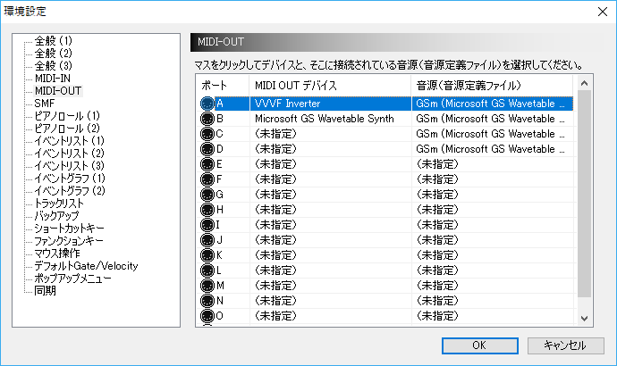Click the 音源(音源定義ファイル) column header
The width and height of the screenshot is (617, 366).
coord(493,85)
